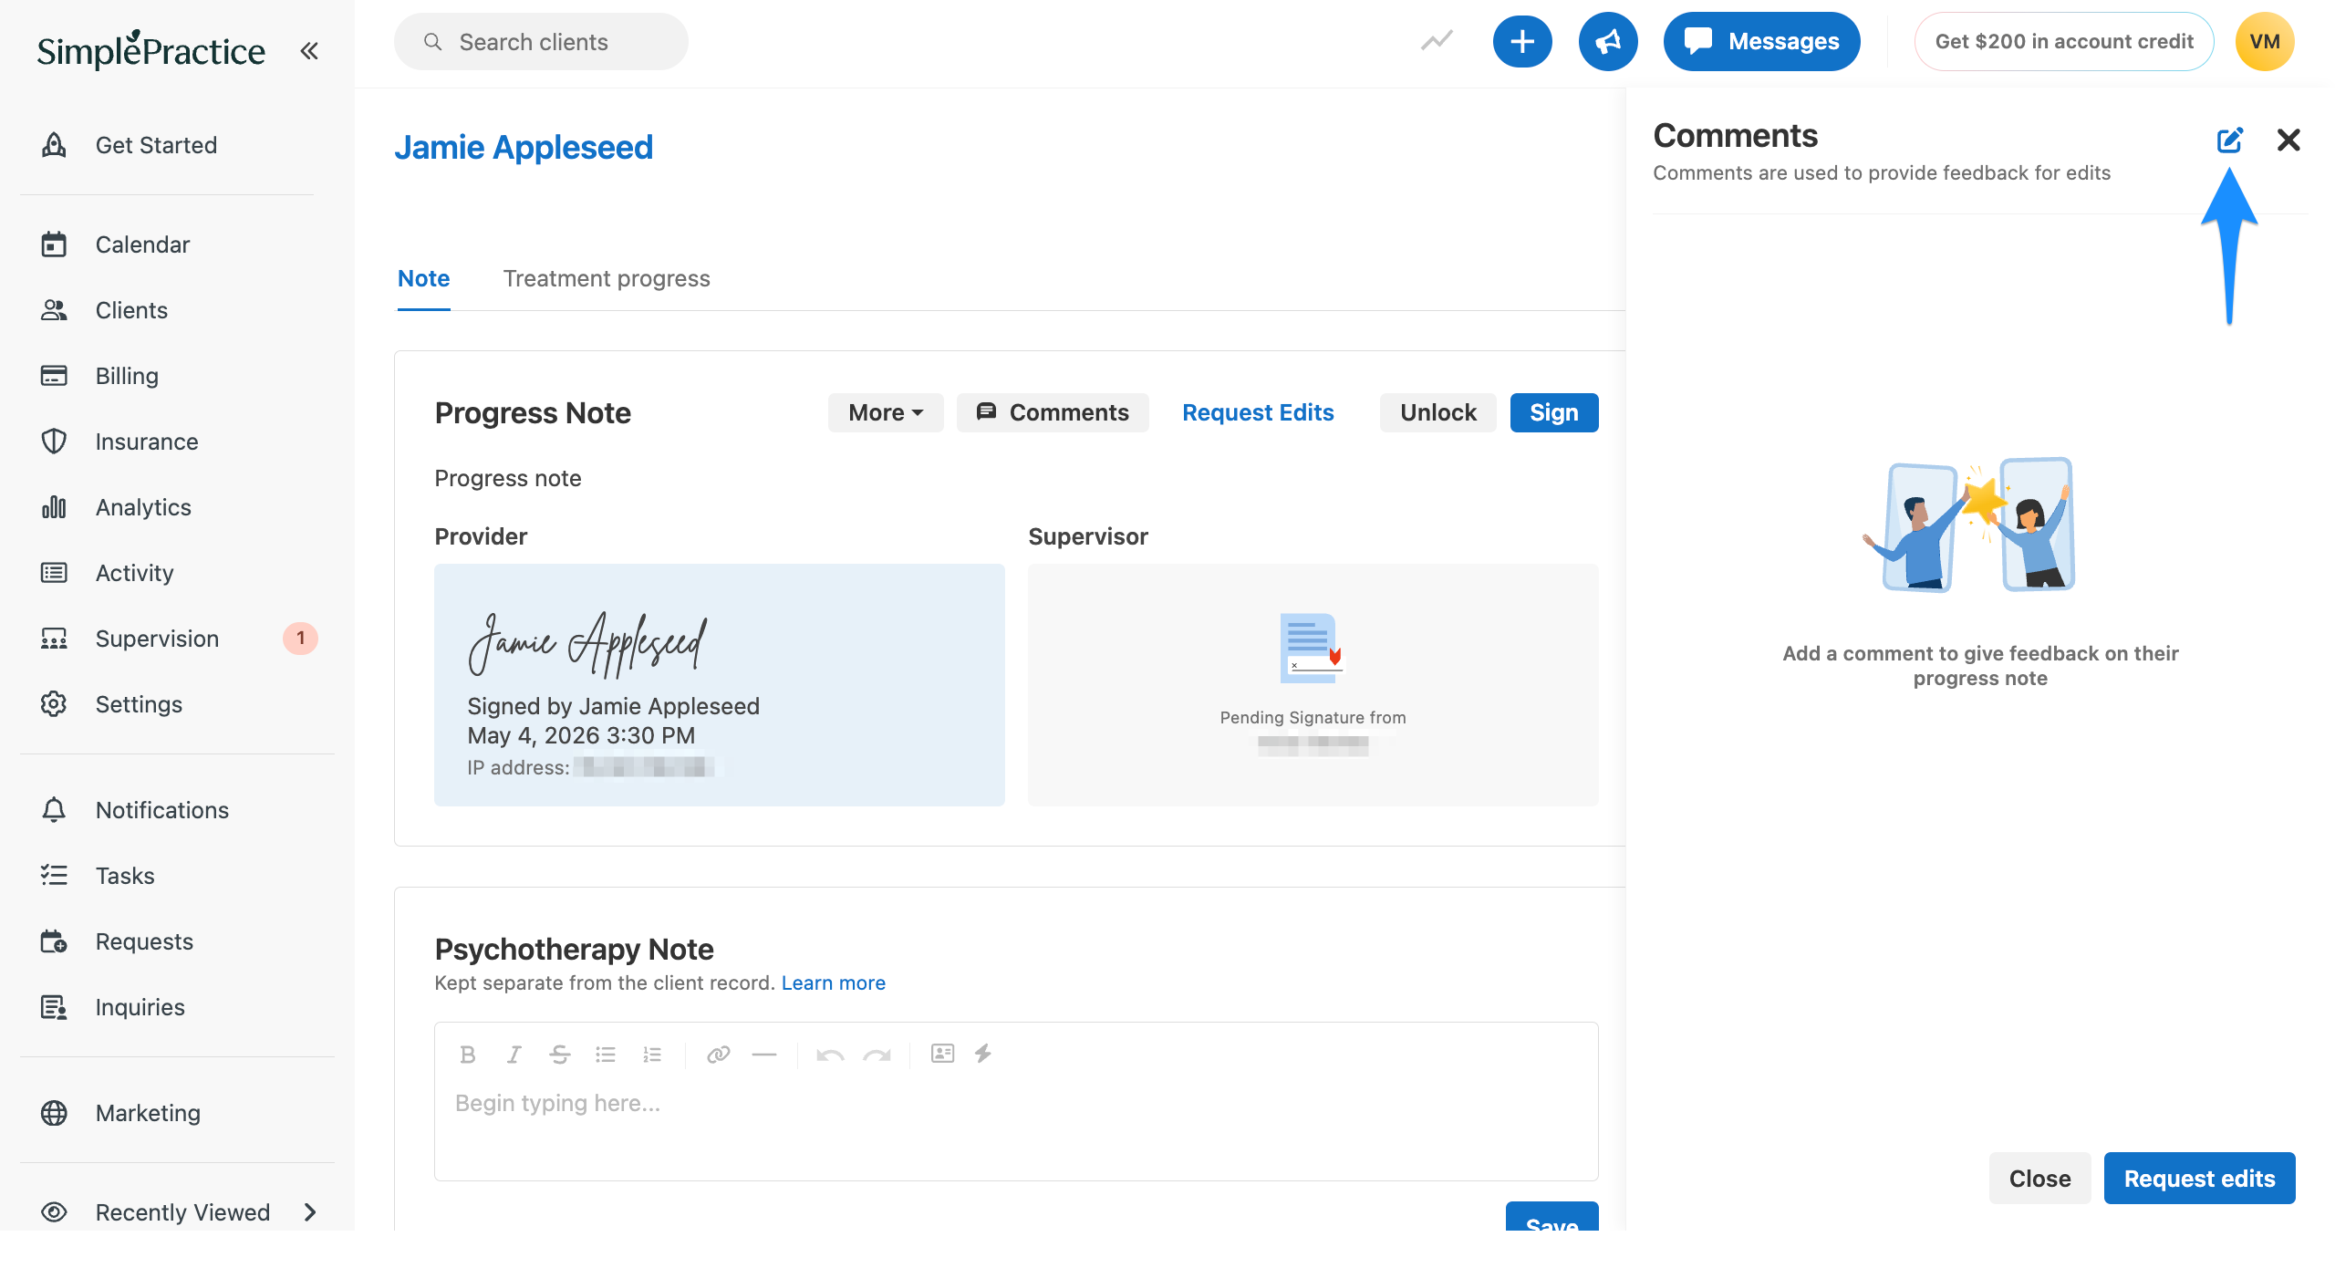This screenshot has height=1268, width=2335.
Task: Click the Supervision notification badge 1
Action: (x=300, y=639)
